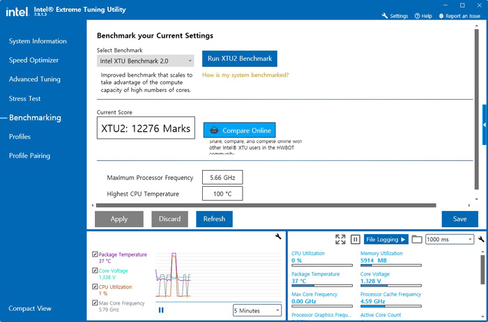Image resolution: width=488 pixels, height=322 pixels.
Task: Click main panel scroll down arrow
Action: (476, 199)
